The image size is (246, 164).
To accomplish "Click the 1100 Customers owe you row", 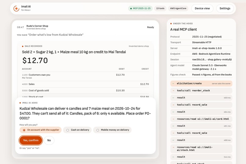I will click(85, 76).
